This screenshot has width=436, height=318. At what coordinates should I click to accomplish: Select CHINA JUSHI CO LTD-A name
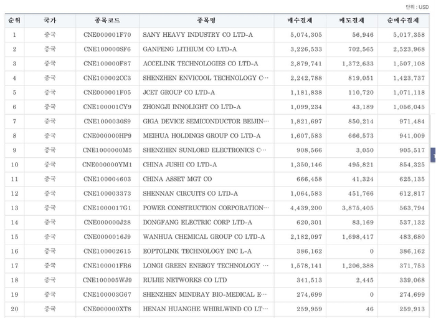click(179, 165)
